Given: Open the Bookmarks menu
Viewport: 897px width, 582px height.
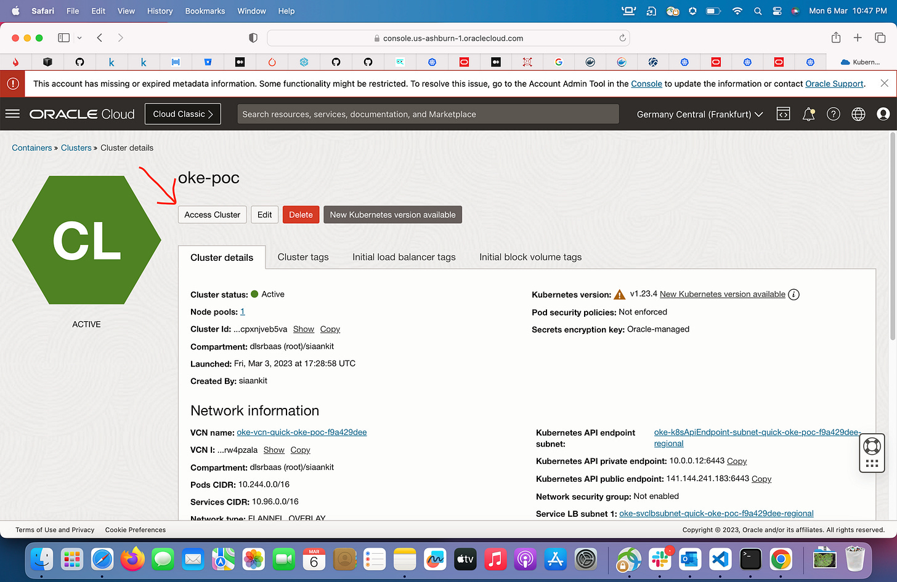Looking at the screenshot, I should [205, 10].
